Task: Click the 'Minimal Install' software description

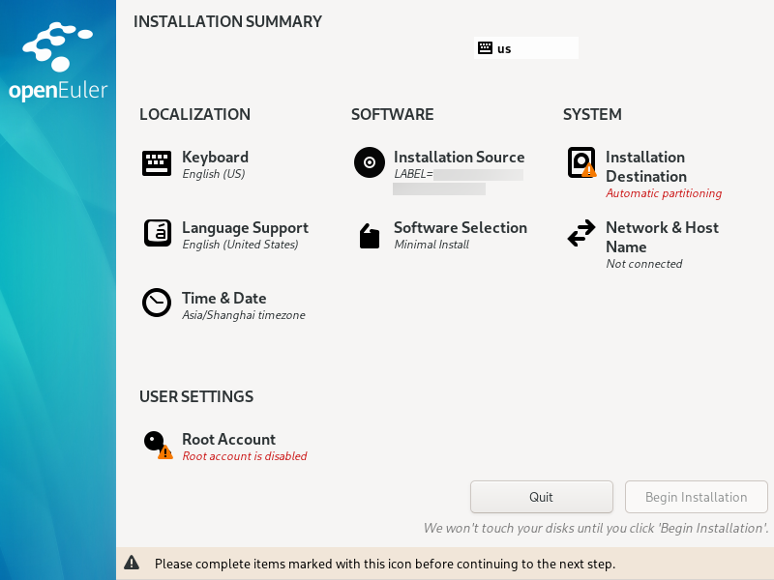Action: click(432, 245)
